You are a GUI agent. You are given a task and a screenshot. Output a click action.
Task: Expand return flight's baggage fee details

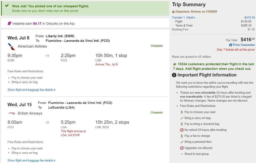click(x=31, y=160)
